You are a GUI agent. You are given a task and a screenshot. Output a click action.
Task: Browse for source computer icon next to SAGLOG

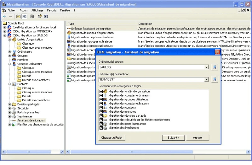tap(215, 67)
